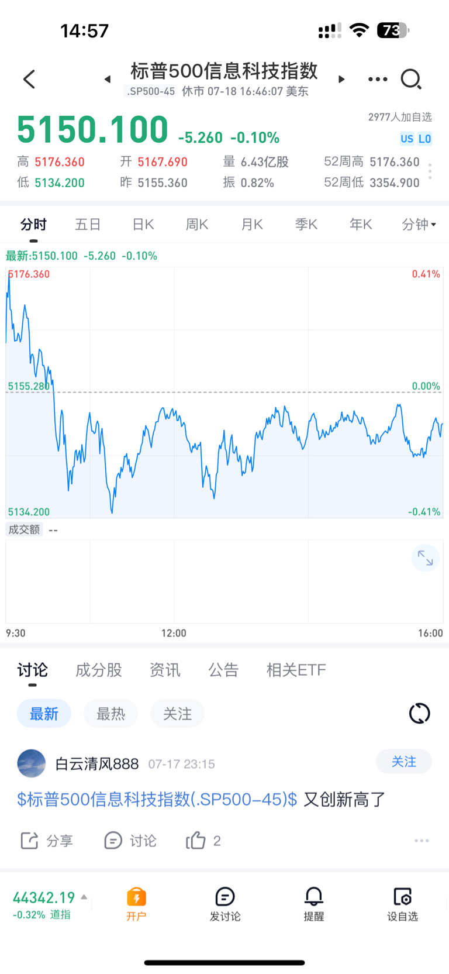The image size is (449, 974).
Task: Switch to the 日K chart tab
Action: click(x=143, y=224)
